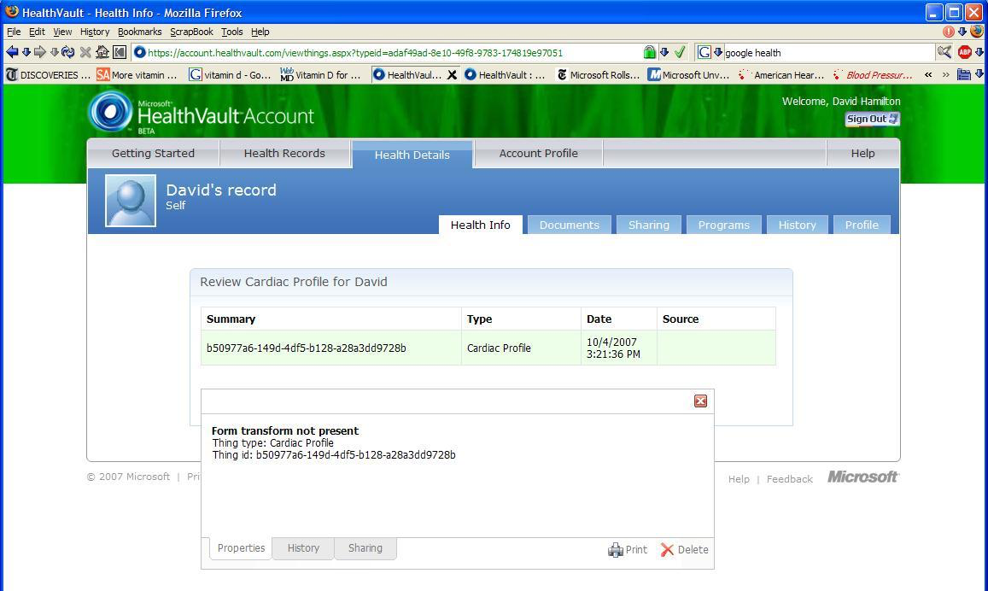
Task: Click David's record avatar picture
Action: [131, 201]
